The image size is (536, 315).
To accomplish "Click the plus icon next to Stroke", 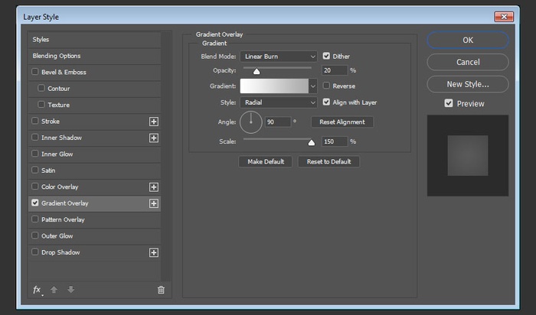I will pos(153,122).
